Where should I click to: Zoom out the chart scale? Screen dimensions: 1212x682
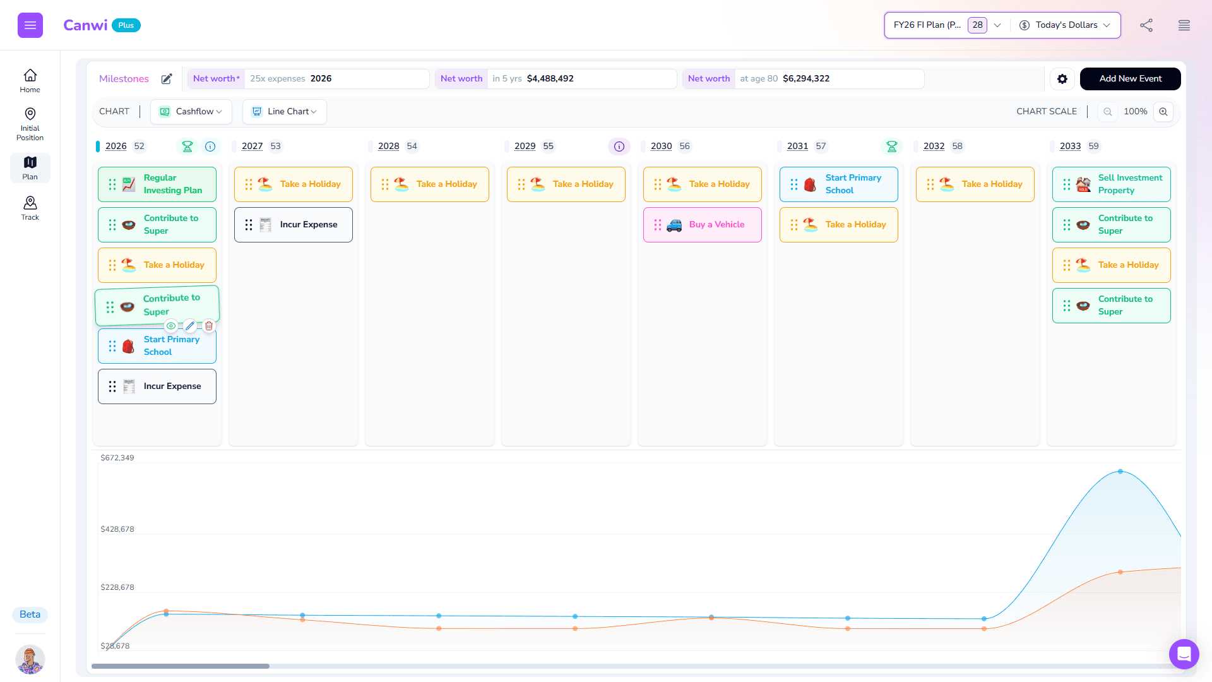point(1107,112)
